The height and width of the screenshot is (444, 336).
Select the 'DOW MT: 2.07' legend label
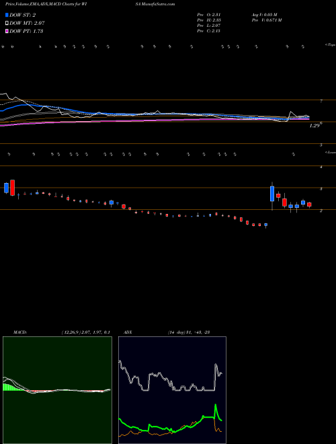click(27, 24)
